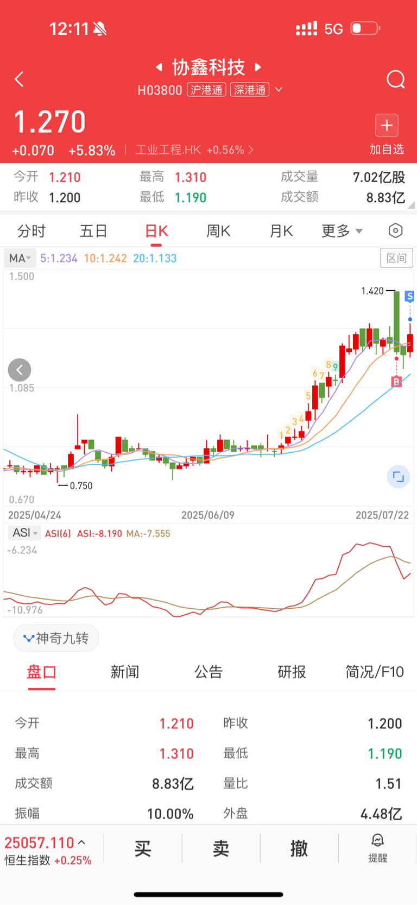
Task: Tap the 量比 1.51 value
Action: click(388, 784)
